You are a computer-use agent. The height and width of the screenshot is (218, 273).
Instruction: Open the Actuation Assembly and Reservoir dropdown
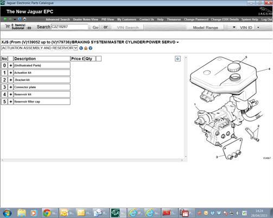(x=40, y=48)
